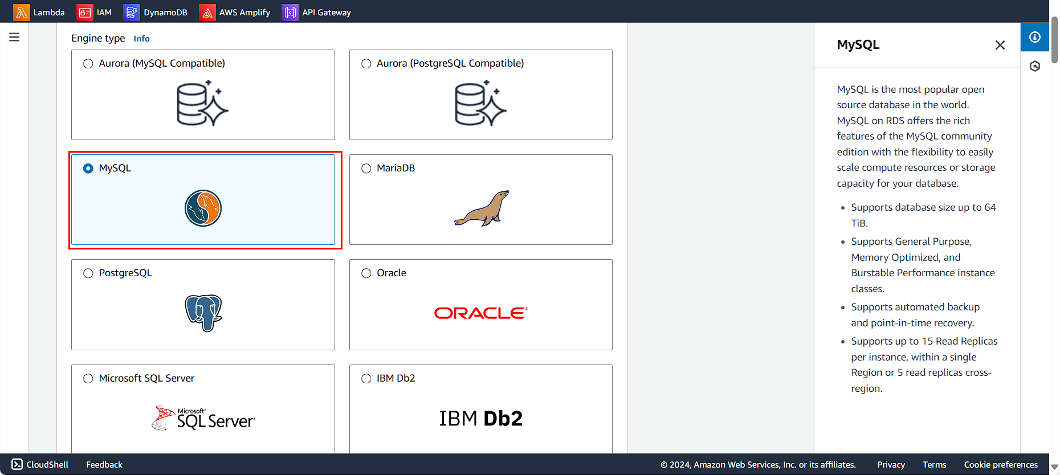Select Aurora (PostgreSQL Compatible) radio button
This screenshot has height=475, width=1060.
pyautogui.click(x=366, y=64)
